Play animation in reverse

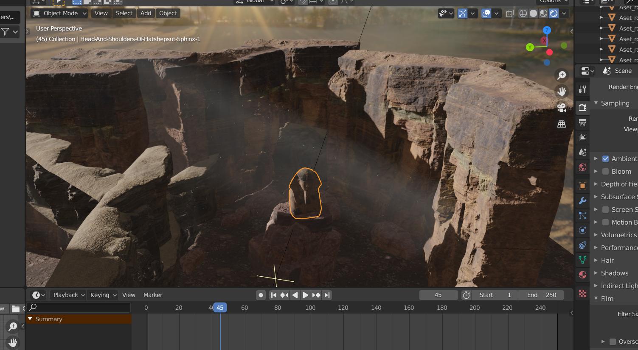[295, 295]
